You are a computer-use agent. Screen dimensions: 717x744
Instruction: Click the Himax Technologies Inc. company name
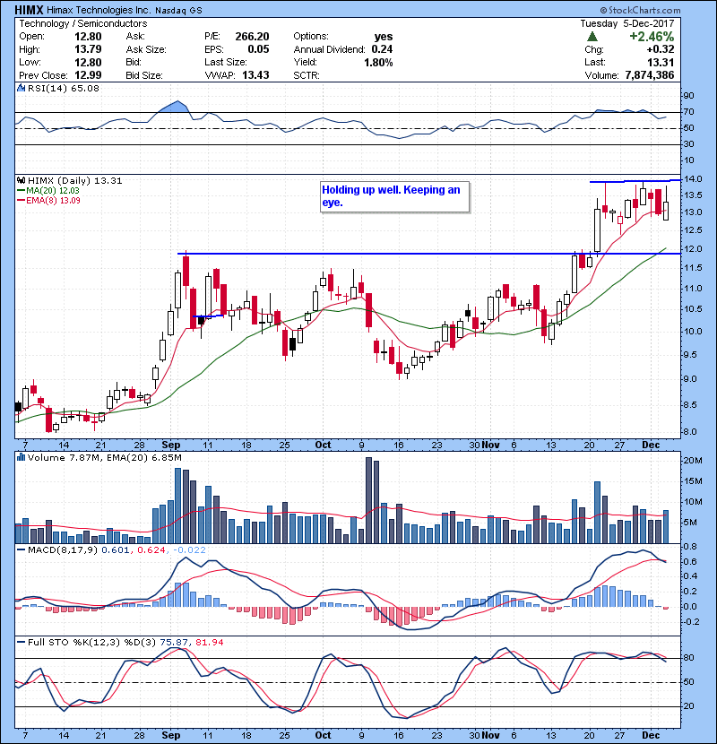click(x=99, y=10)
